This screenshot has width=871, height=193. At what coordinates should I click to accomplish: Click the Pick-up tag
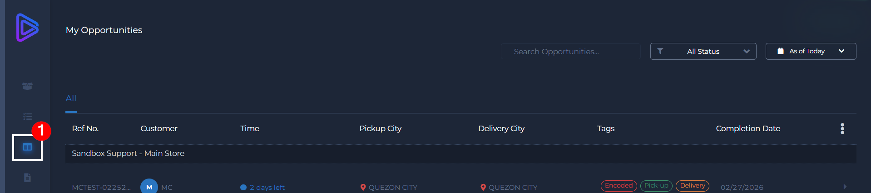pos(656,186)
